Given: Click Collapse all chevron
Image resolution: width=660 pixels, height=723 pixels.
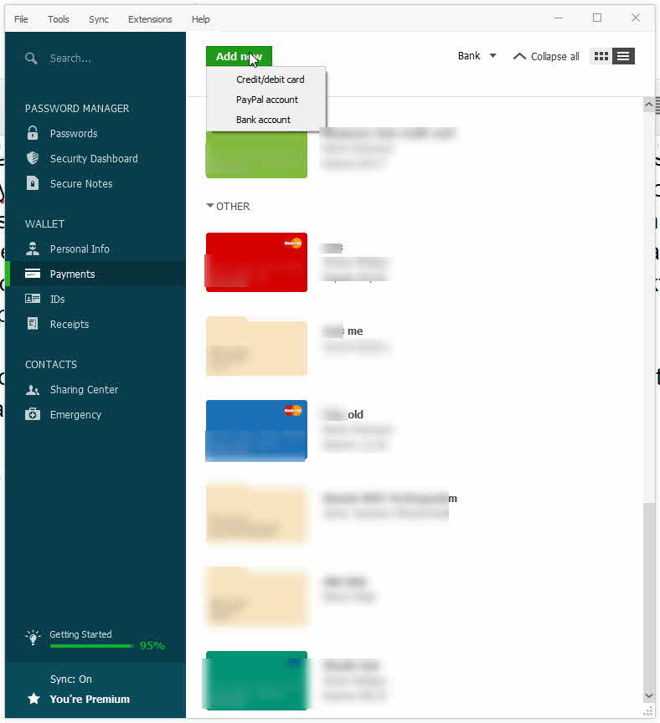Looking at the screenshot, I should point(519,56).
